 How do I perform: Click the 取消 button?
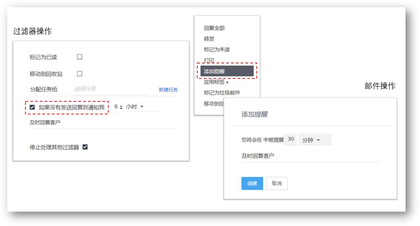coord(277,183)
